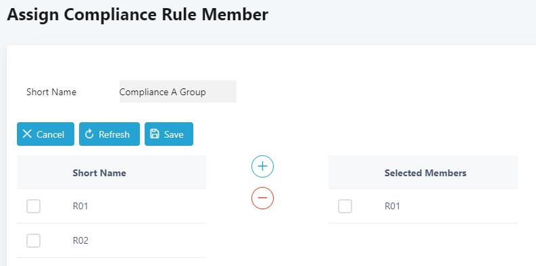Check R01 in the Short Name list
This screenshot has width=536, height=266.
click(34, 206)
